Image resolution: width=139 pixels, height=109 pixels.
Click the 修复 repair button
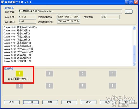pyautogui.click(x=50, y=102)
